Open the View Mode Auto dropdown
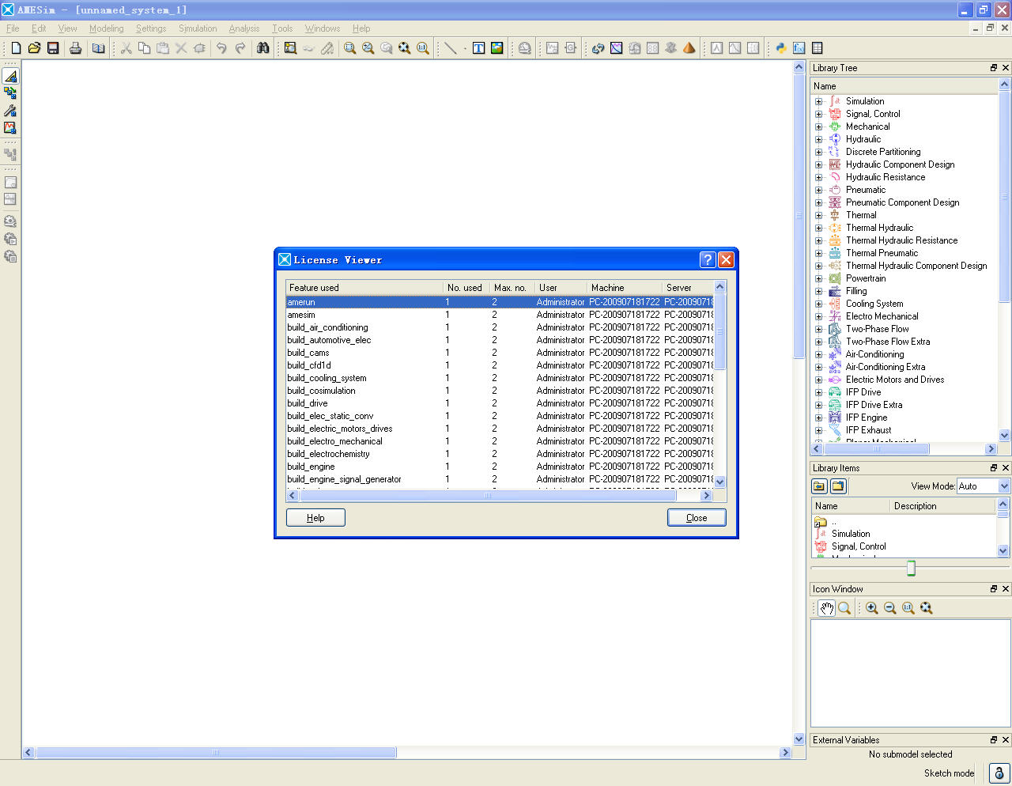The width and height of the screenshot is (1012, 786). [x=983, y=486]
